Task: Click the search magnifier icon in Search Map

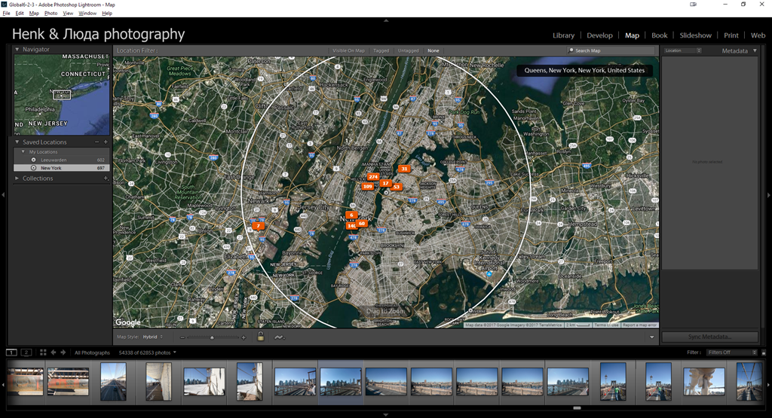Action: point(571,50)
